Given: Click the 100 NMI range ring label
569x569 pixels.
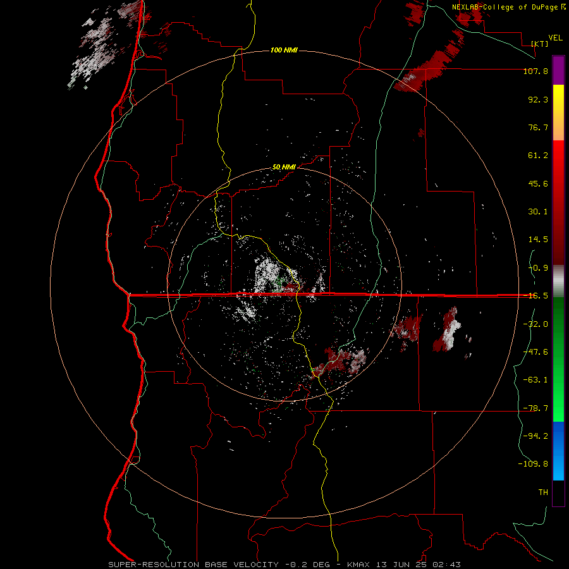Looking at the screenshot, I should click(x=284, y=50).
